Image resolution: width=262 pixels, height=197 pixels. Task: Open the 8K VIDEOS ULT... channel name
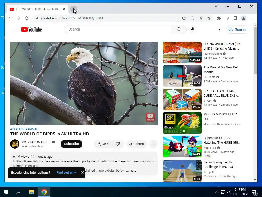[x=36, y=142]
